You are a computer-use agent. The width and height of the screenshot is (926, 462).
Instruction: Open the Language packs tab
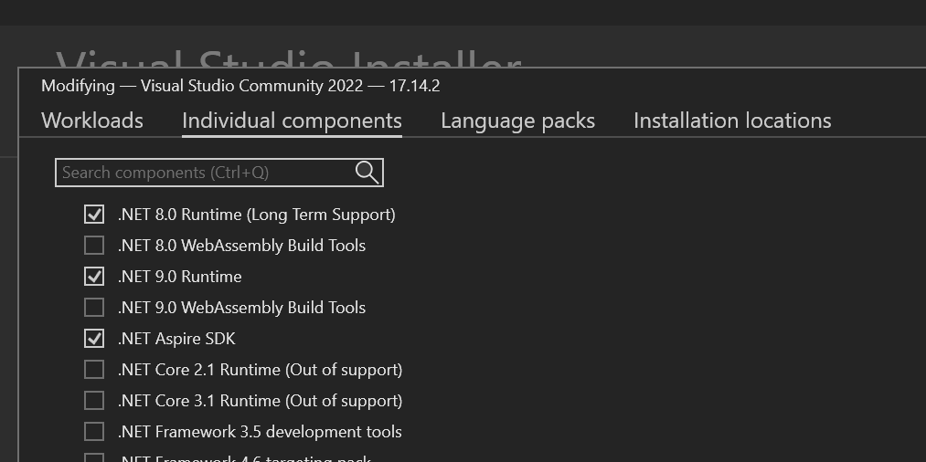tap(517, 121)
